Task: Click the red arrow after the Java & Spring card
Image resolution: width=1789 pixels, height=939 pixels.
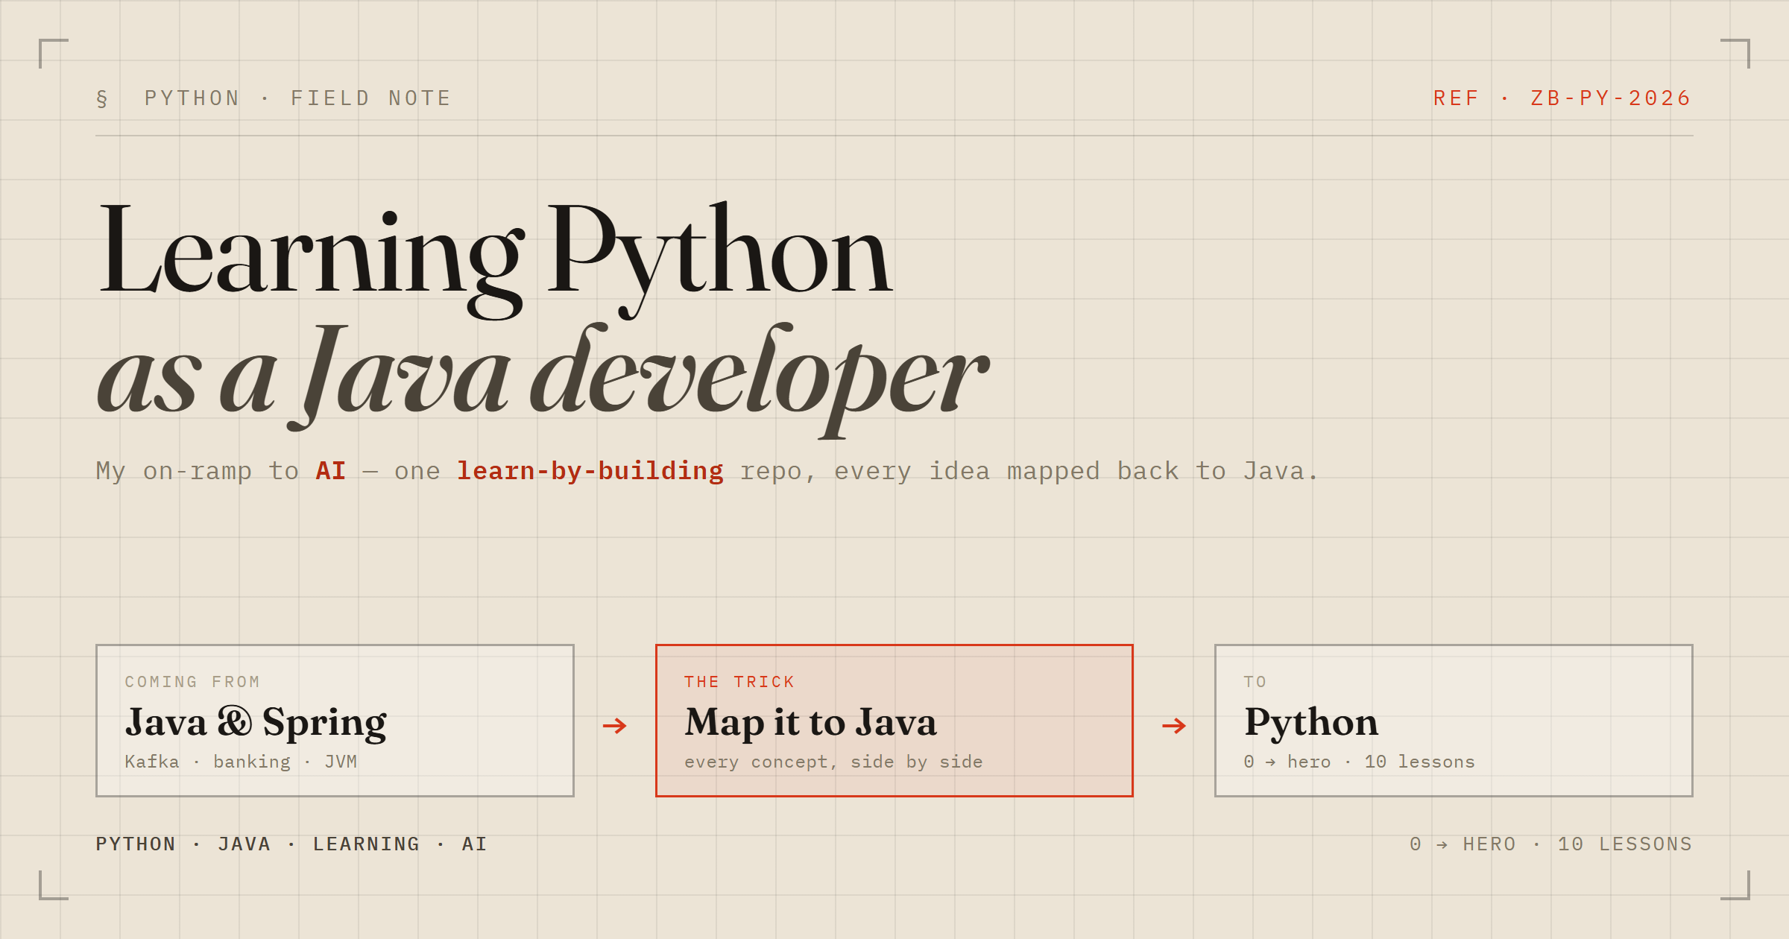Action: [x=615, y=725]
